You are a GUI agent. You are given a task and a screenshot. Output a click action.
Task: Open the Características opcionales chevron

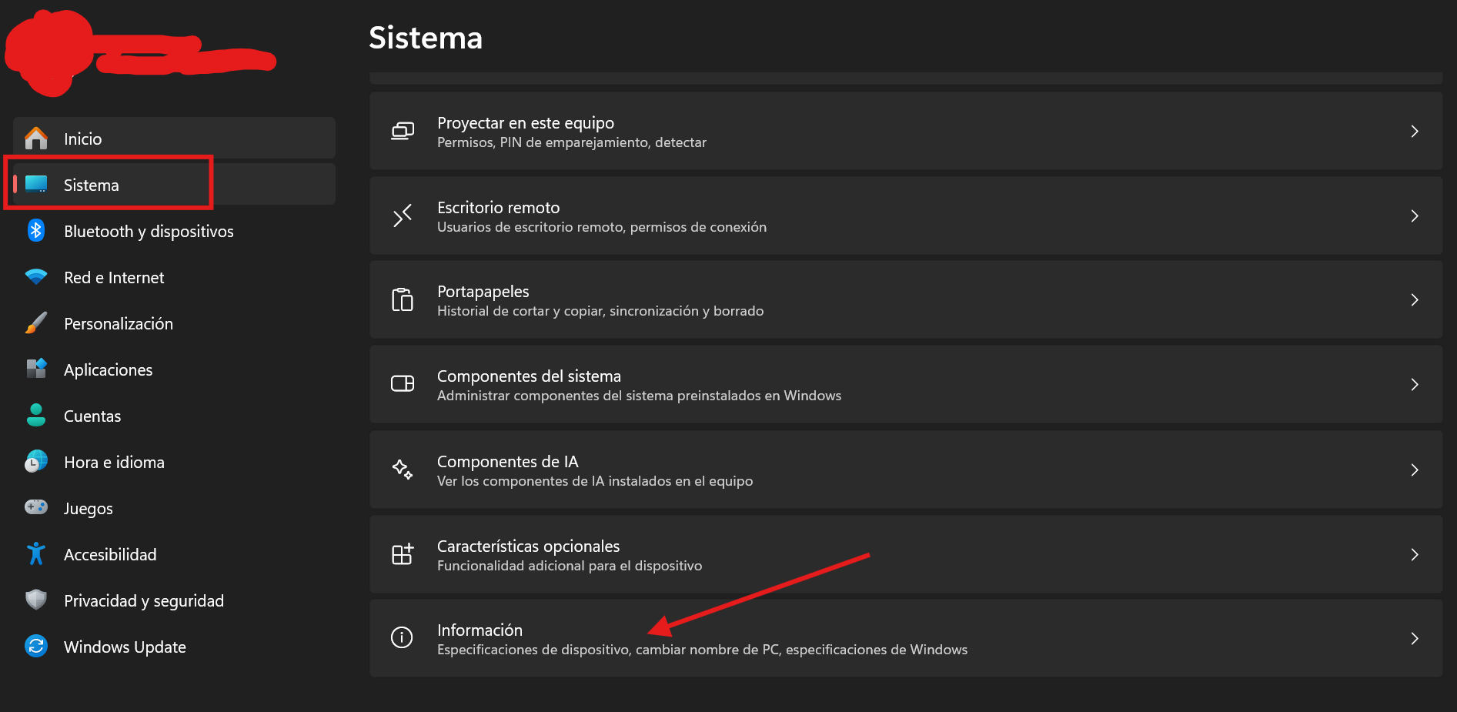pos(1414,554)
